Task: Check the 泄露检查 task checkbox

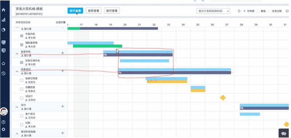Action: [x=22, y=89]
